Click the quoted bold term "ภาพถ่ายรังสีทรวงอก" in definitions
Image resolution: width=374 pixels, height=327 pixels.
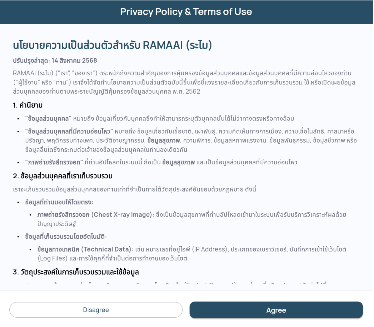(x=54, y=162)
